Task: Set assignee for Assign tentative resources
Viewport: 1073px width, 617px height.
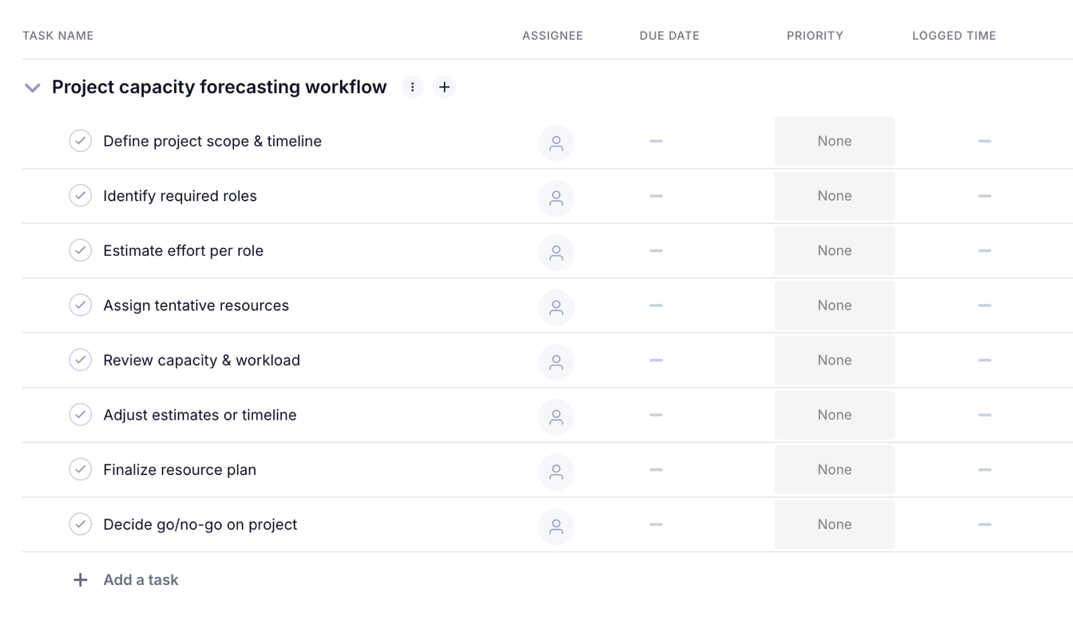Action: (556, 307)
